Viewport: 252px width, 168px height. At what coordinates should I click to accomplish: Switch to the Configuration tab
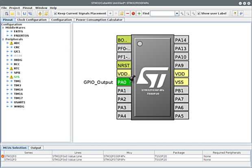point(61,20)
